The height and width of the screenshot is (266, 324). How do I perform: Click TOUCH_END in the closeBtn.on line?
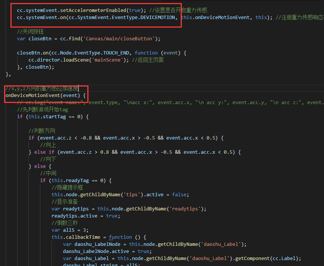(116, 53)
